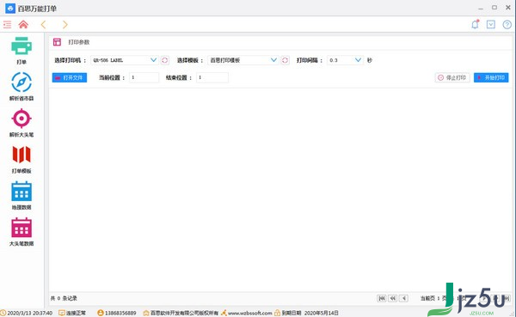Open the 打印间隔 interval dropdown
Viewport: 516px width, 317px height.
click(345, 60)
